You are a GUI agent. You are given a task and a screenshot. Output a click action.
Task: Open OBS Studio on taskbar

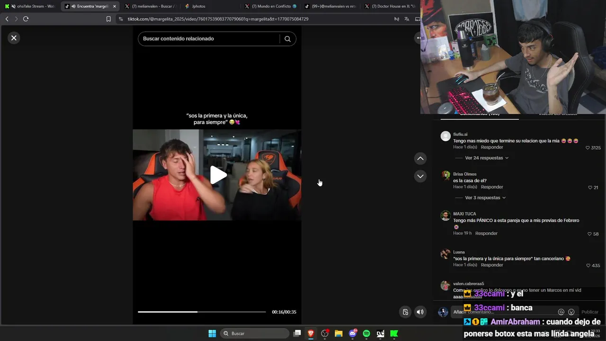pos(325,333)
